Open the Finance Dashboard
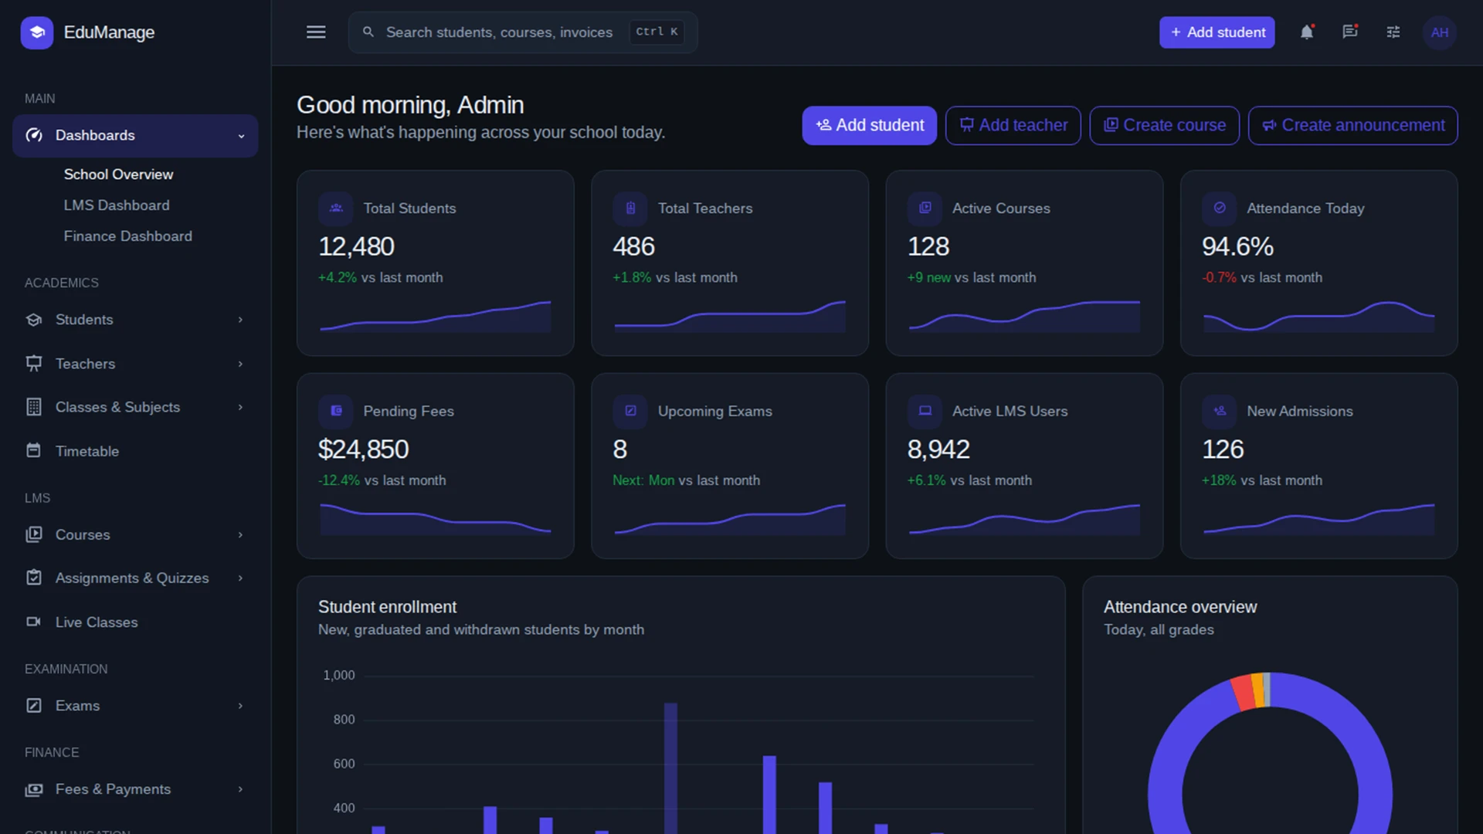Image resolution: width=1483 pixels, height=834 pixels. point(127,236)
